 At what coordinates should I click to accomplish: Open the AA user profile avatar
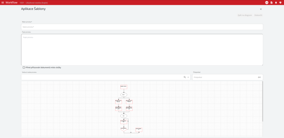click(267, 2)
